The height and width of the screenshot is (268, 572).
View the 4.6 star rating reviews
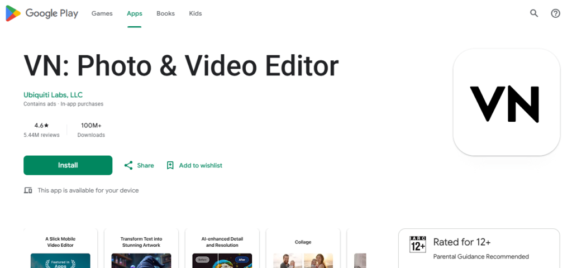click(41, 130)
